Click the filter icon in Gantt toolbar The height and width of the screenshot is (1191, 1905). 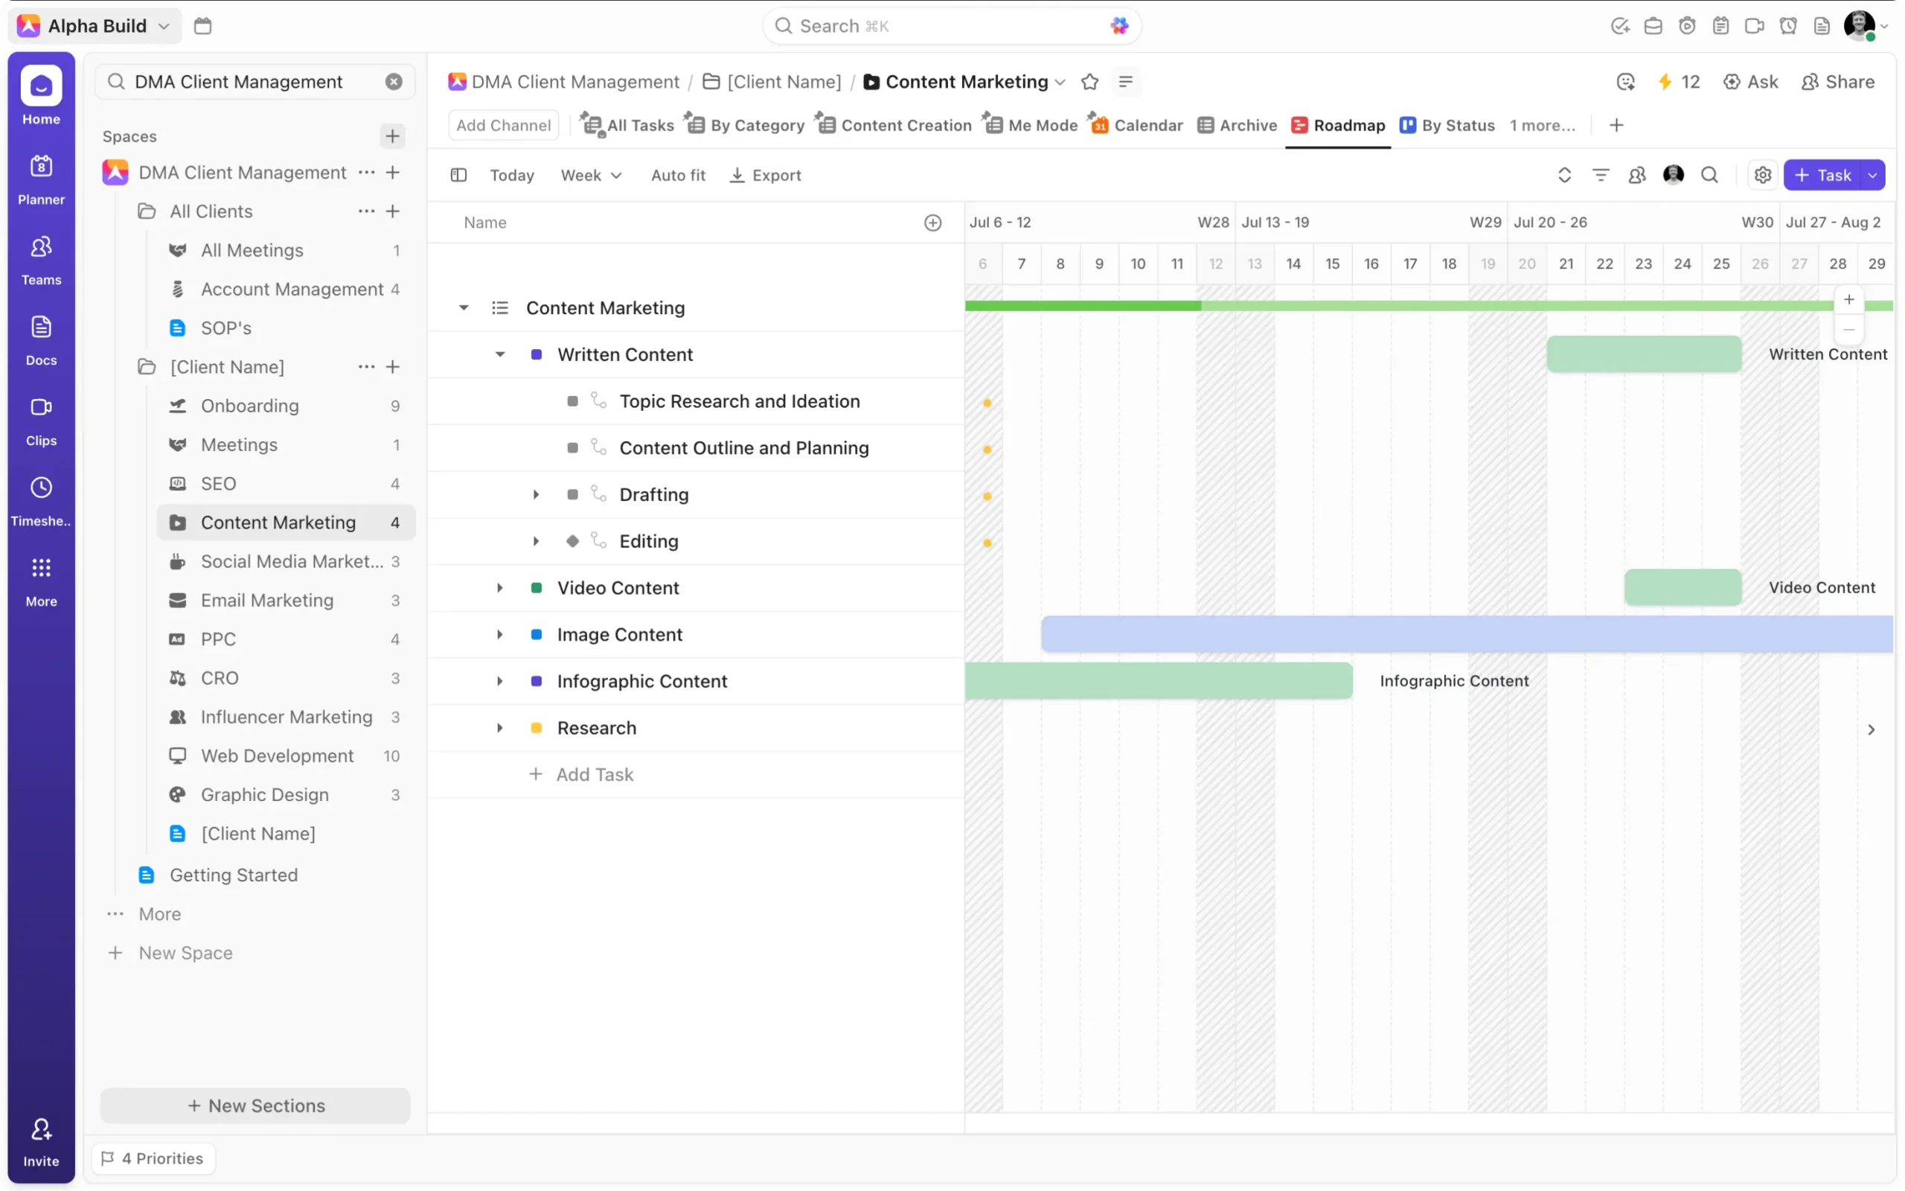pyautogui.click(x=1601, y=175)
